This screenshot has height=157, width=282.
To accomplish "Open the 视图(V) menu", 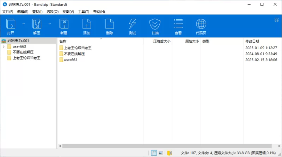I will 68,12.
